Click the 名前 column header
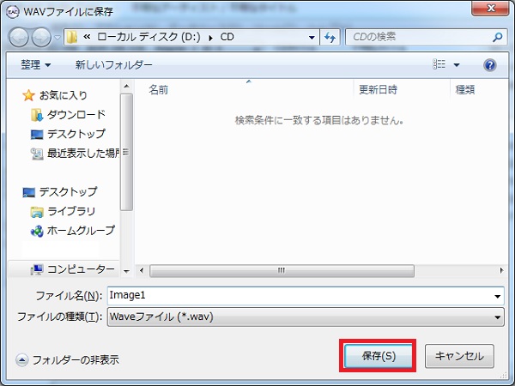Image resolution: width=515 pixels, height=386 pixels. 159,89
